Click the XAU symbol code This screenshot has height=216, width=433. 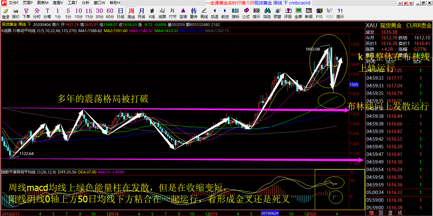coord(372,25)
